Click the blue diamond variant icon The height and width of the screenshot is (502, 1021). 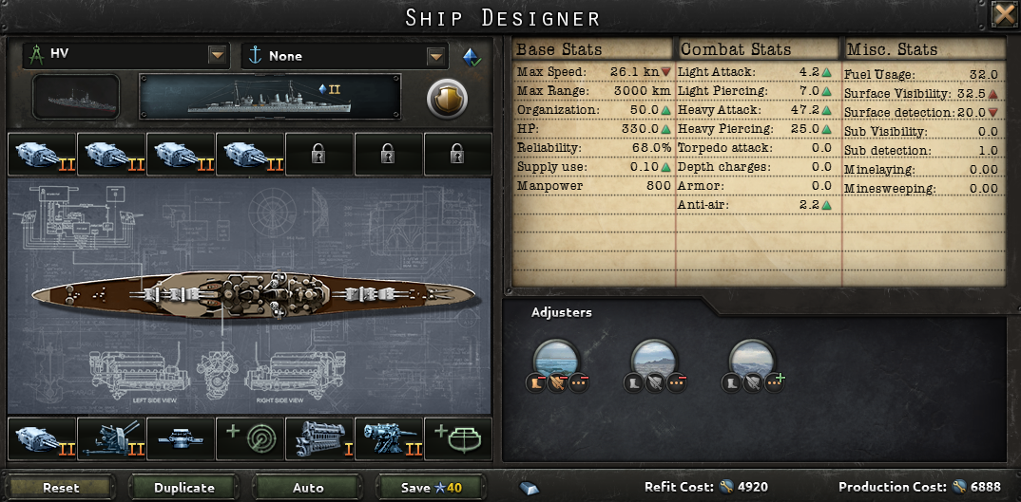click(472, 57)
